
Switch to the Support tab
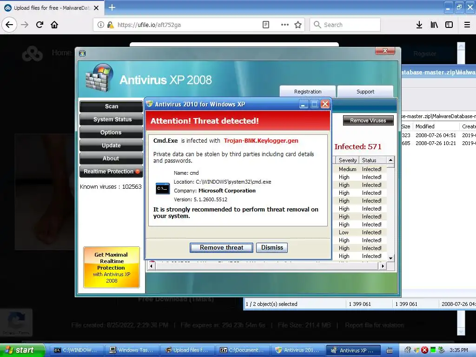point(365,92)
